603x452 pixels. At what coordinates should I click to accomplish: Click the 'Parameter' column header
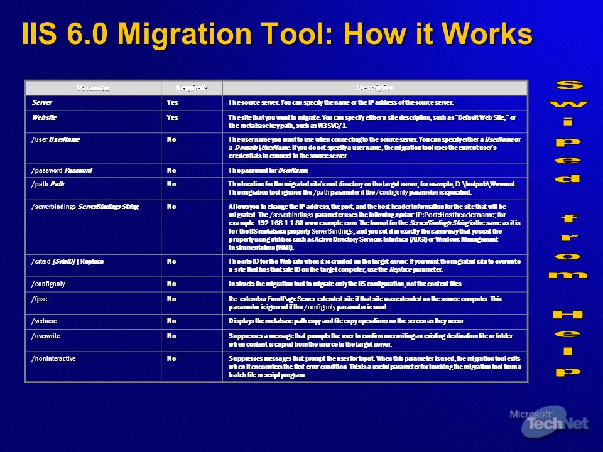coord(93,88)
